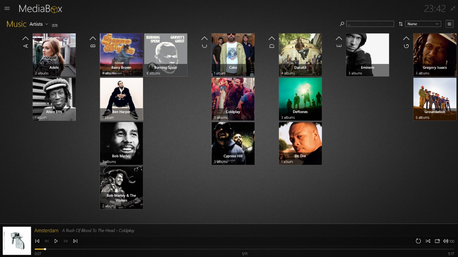Click the search input field
The width and height of the screenshot is (458, 257).
click(370, 24)
